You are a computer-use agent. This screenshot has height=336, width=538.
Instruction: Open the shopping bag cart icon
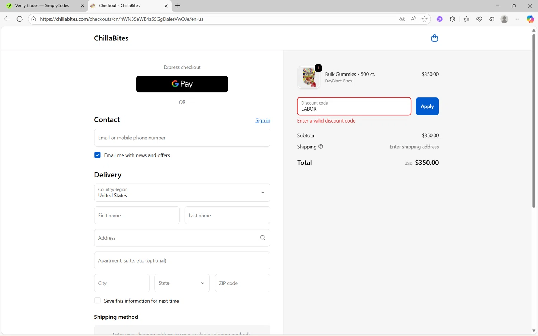[x=434, y=38]
